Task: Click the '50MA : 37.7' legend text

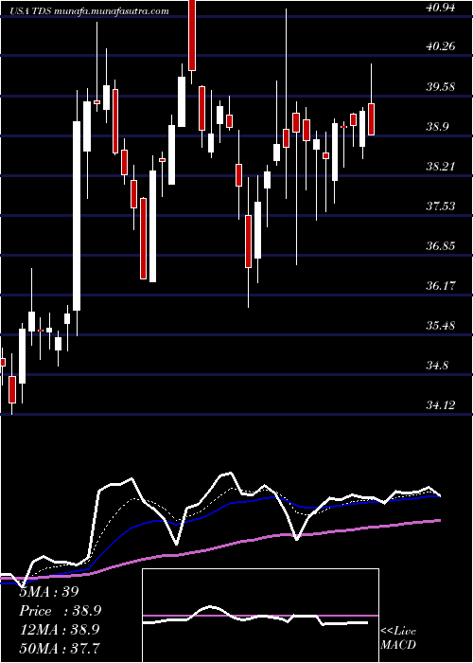Action: [x=60, y=648]
